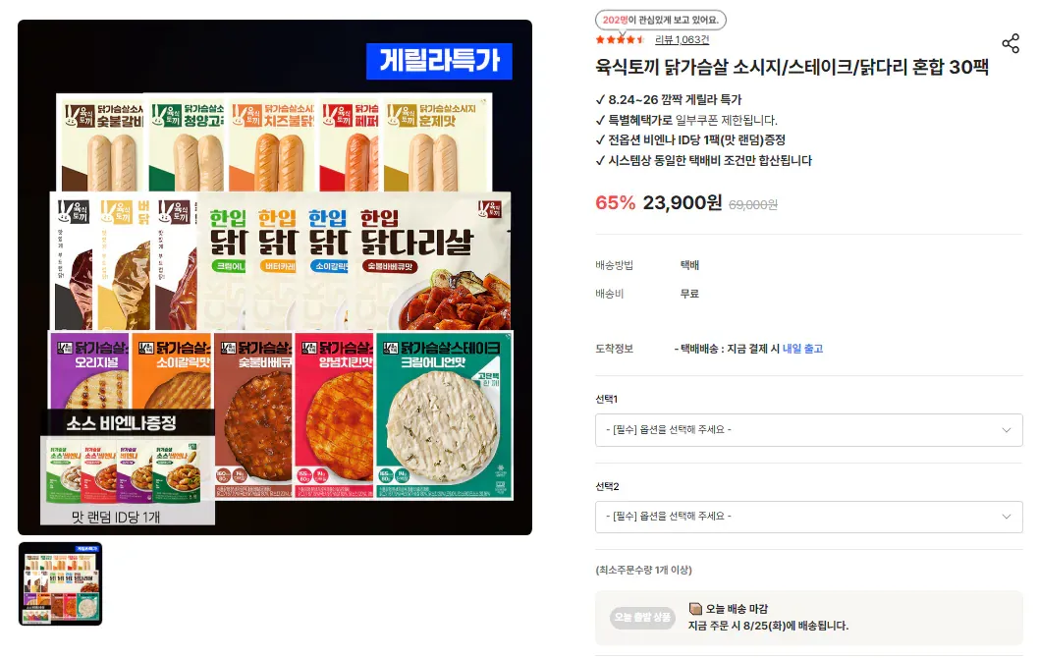The height and width of the screenshot is (658, 1038).
Task: Expand the 선택1 option dropdown
Action: pyautogui.click(x=808, y=429)
